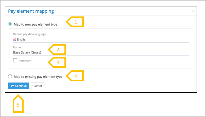
Task: Click the Name field label
Action: (x=17, y=47)
